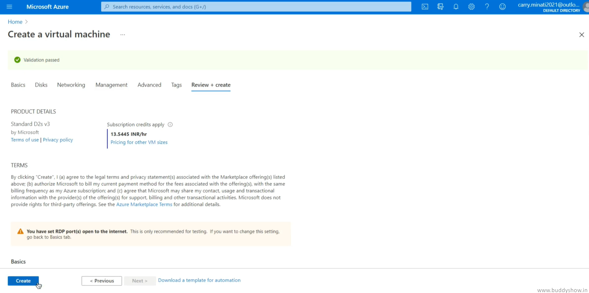The height and width of the screenshot is (293, 589).
Task: Go back with the Previous button
Action: pos(102,281)
